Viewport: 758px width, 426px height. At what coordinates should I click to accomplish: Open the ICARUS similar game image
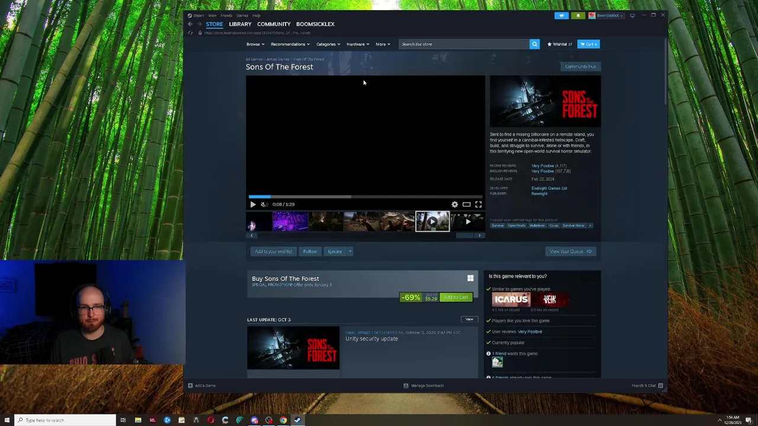pyautogui.click(x=511, y=299)
